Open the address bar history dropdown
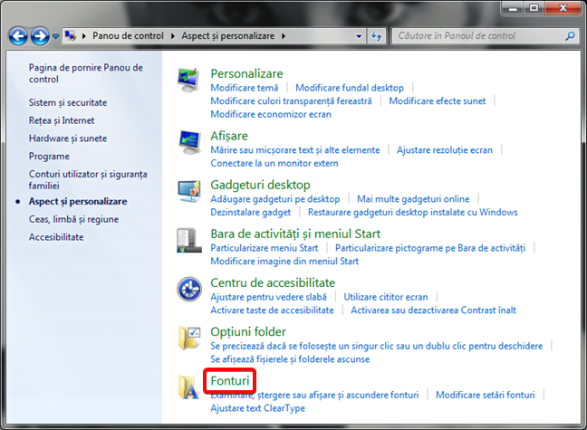 point(359,36)
